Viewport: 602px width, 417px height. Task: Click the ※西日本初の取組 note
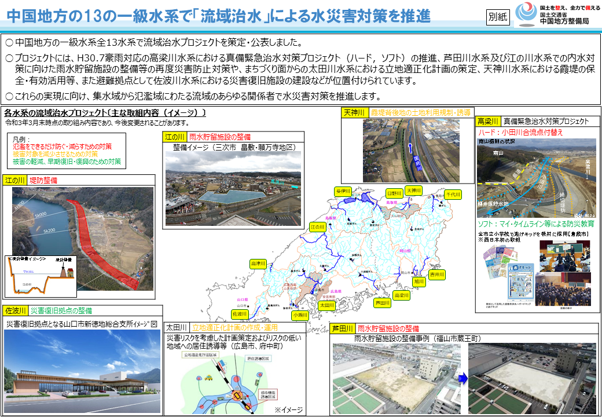[499, 240]
